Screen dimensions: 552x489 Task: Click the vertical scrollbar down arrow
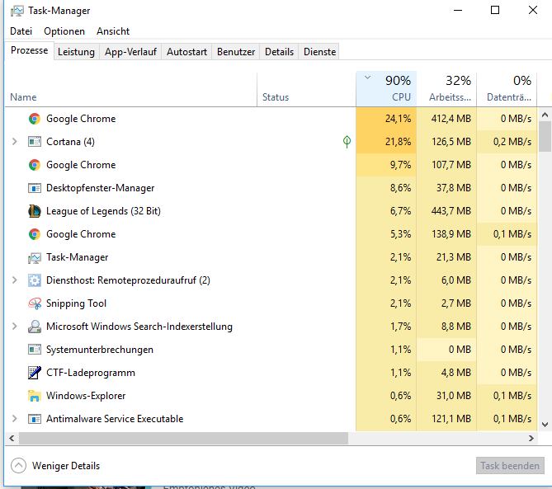[x=545, y=425]
